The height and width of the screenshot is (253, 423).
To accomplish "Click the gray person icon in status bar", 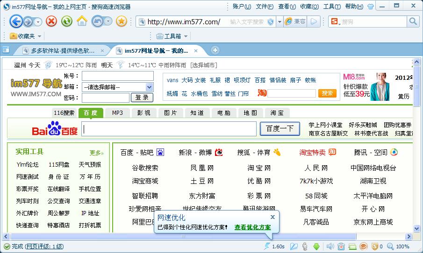I will (305, 246).
